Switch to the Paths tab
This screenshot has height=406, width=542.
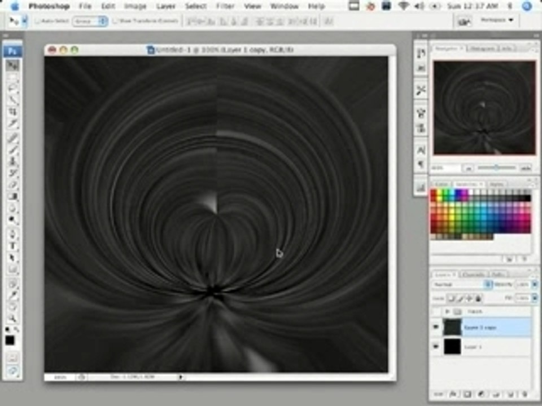pyautogui.click(x=498, y=275)
